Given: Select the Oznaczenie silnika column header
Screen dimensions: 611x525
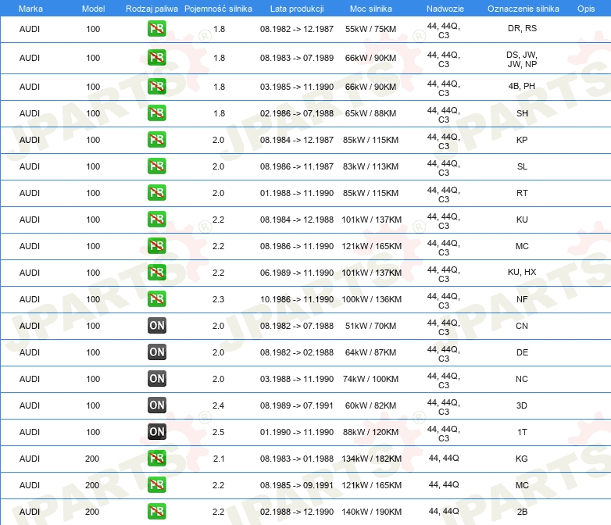Looking at the screenshot, I should click(x=523, y=9).
